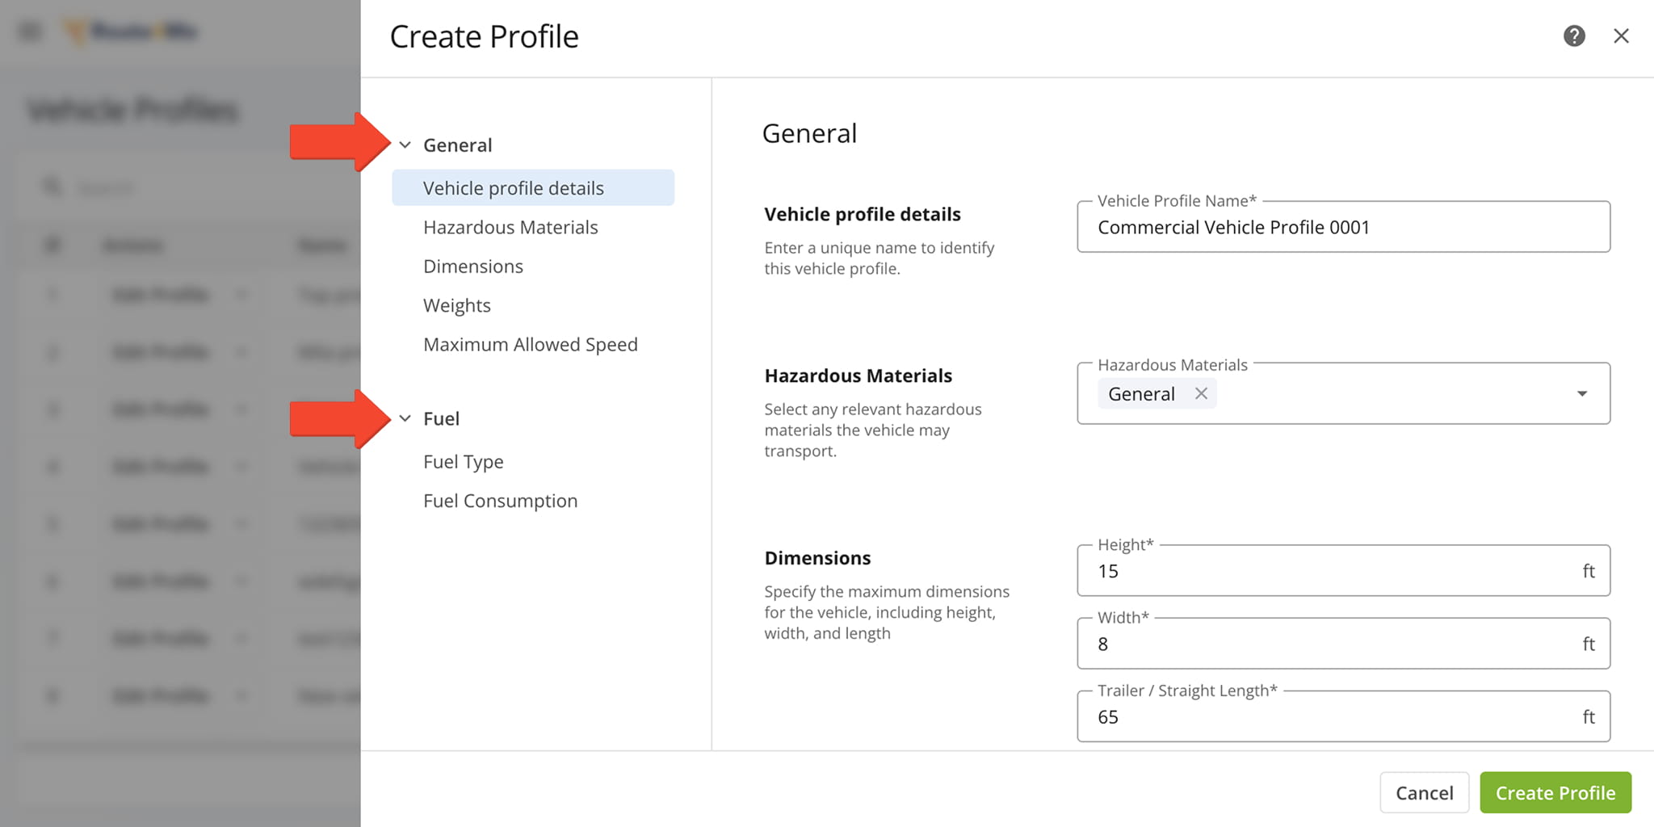Click the Trailer / Straight Length field
This screenshot has height=827, width=1654.
(1333, 717)
